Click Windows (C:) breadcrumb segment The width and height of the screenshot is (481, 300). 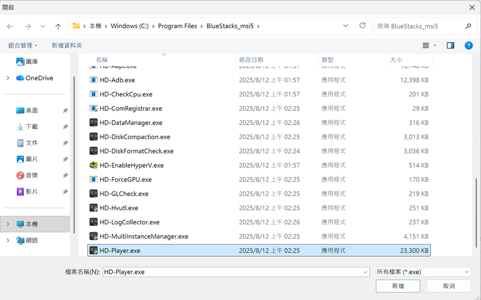click(130, 26)
